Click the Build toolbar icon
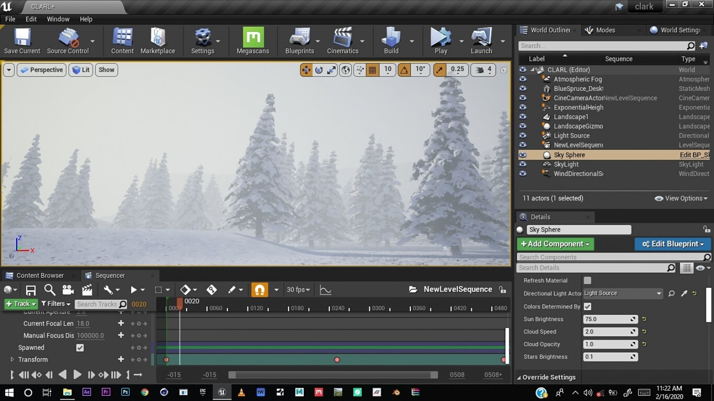The height and width of the screenshot is (401, 714). [x=390, y=41]
